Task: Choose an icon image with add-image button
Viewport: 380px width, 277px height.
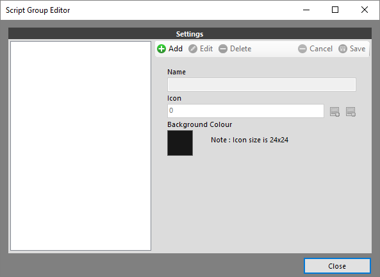Action: [x=335, y=112]
